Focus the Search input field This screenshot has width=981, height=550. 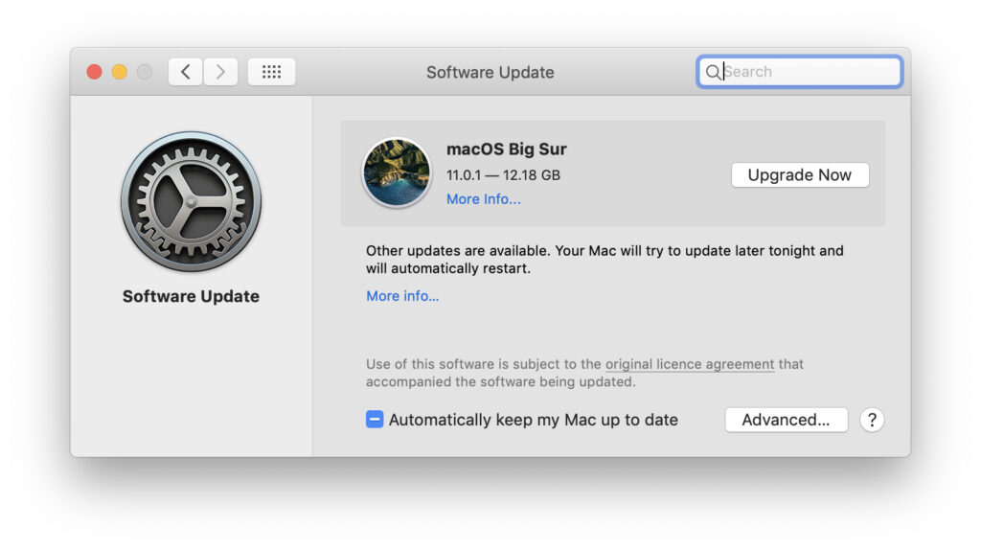point(810,72)
